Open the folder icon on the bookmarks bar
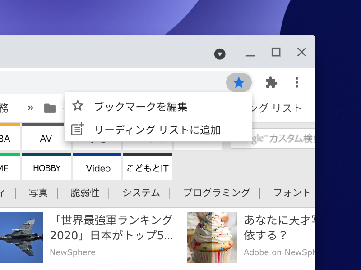The width and height of the screenshot is (361, 270). point(50,107)
